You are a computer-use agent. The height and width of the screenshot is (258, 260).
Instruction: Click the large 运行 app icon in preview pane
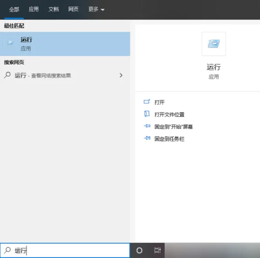(214, 44)
